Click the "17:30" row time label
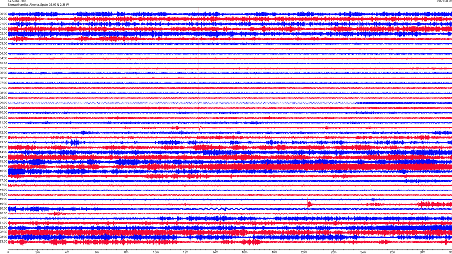Viewport: 452px width, 254px height. 3,185
